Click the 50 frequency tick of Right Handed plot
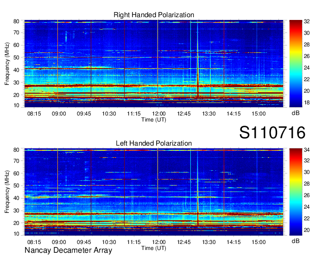Screen dimensions: 315x256 [16, 58]
